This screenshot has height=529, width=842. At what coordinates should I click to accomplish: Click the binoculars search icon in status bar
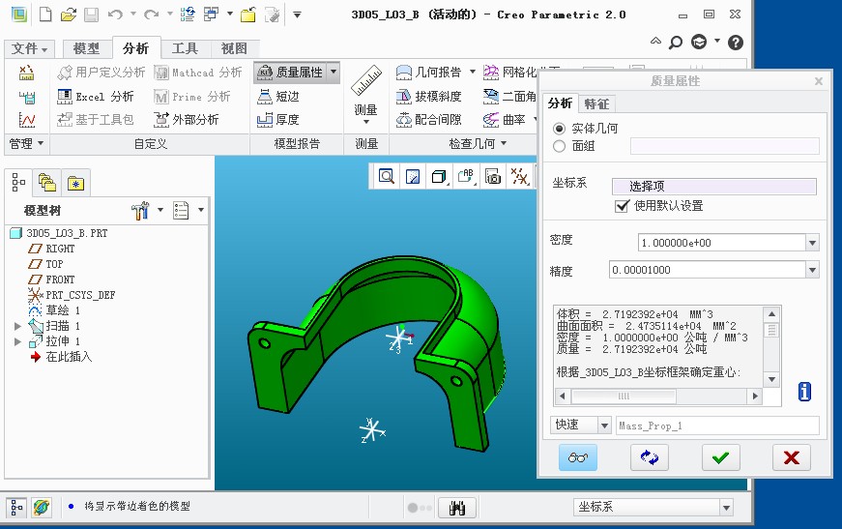[457, 508]
